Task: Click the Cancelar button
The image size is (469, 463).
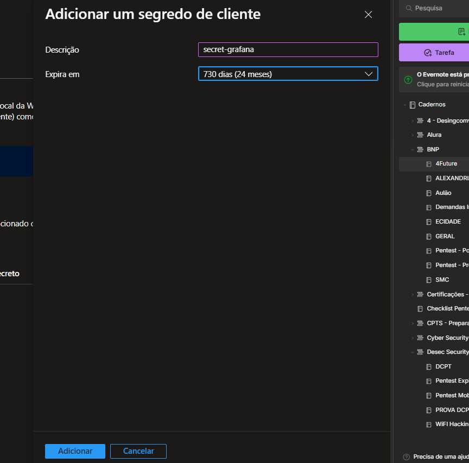Action: [x=138, y=451]
